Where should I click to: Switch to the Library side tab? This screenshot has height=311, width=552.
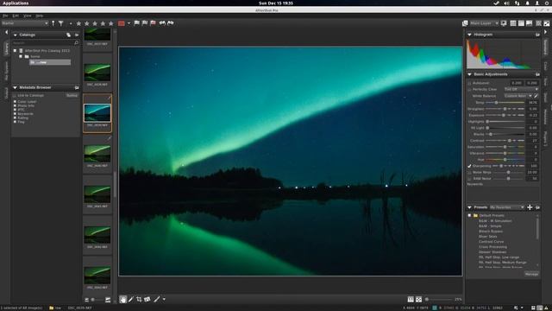6,48
